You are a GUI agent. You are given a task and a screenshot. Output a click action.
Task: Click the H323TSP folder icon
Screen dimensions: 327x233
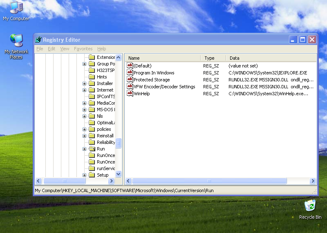point(92,70)
